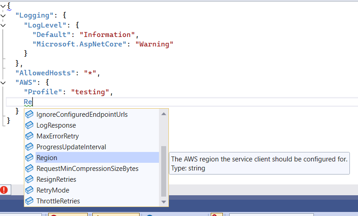Click the red error icon at bottom left
358x216 pixels.
click(5, 190)
